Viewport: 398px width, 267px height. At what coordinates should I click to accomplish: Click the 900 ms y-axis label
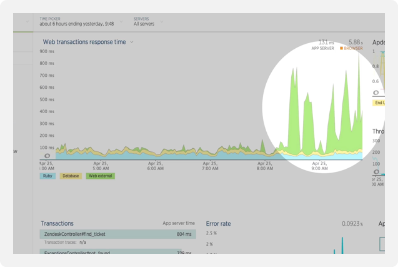[47, 51]
